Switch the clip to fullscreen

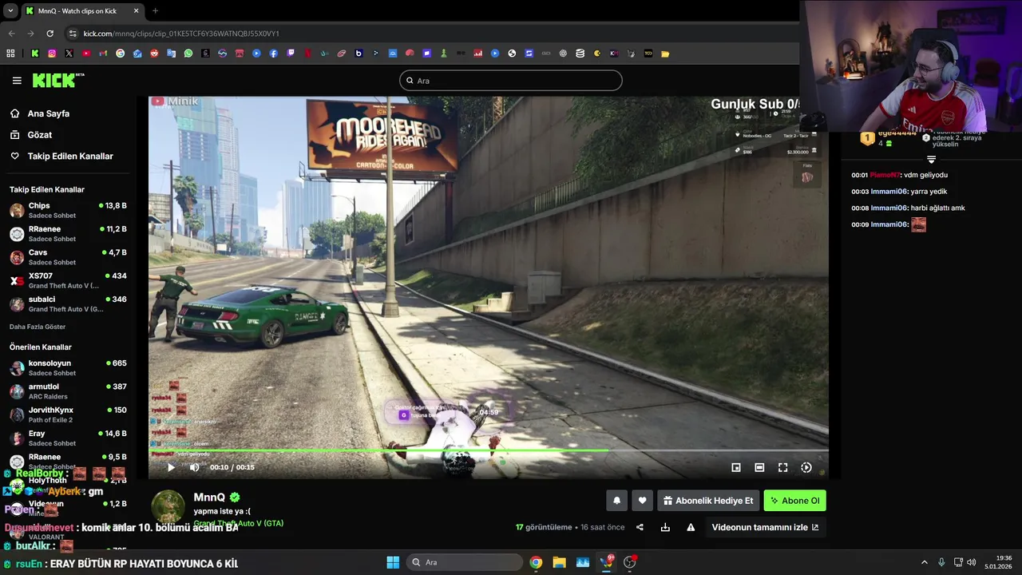pyautogui.click(x=783, y=467)
